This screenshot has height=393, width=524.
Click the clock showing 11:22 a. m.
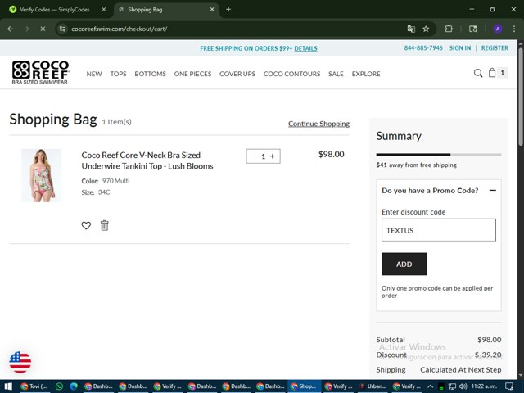pos(484,386)
